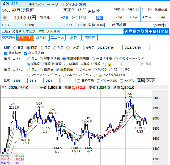Image resolution: width=170 pixels, height=165 pixels.
Task: Select the 1分足 period radio button
Action: pyautogui.click(x=68, y=48)
